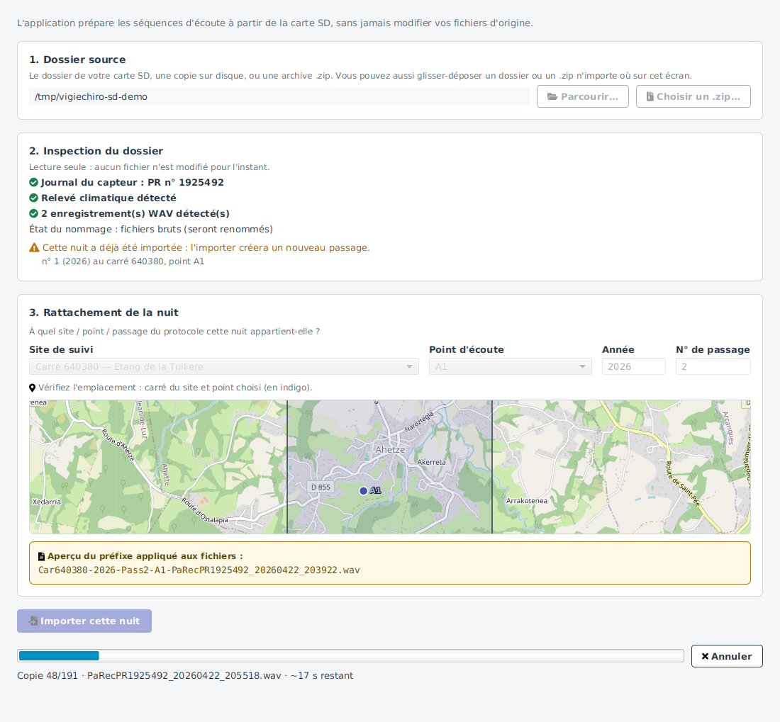Image resolution: width=780 pixels, height=722 pixels.
Task: Click the Choisir un .zip button
Action: (693, 96)
